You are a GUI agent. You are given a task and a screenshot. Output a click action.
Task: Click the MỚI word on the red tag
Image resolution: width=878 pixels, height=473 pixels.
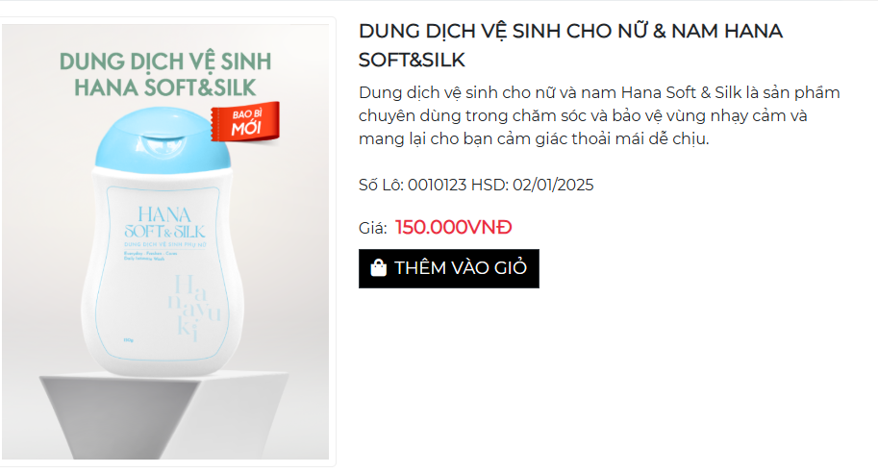click(246, 129)
